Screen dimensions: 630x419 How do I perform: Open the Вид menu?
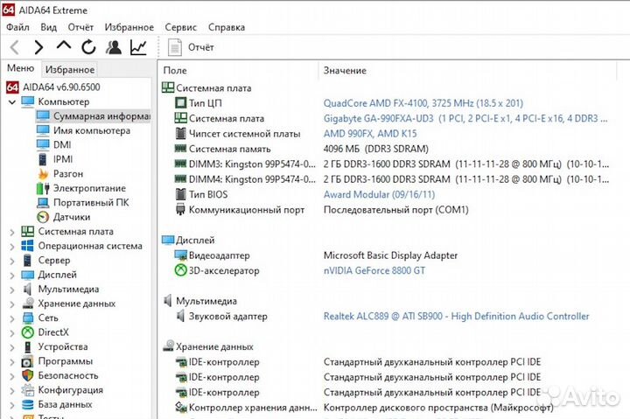[x=49, y=27]
